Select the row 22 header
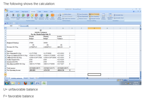 (x=5, y=75)
